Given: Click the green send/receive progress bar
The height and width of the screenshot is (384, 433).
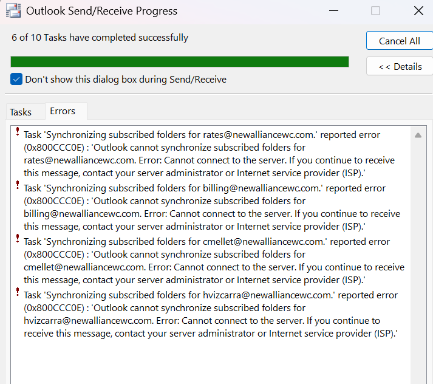Looking at the screenshot, I should (180, 61).
